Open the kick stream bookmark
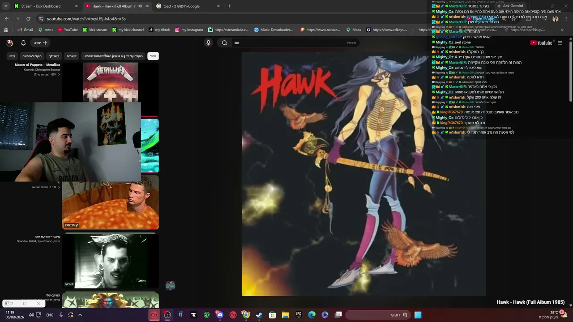The height and width of the screenshot is (322, 573). coord(94,30)
